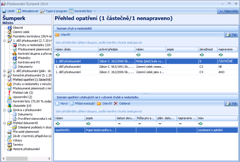
Task: Click the icon beside Historie přezkoumání
Action: pos(9,149)
